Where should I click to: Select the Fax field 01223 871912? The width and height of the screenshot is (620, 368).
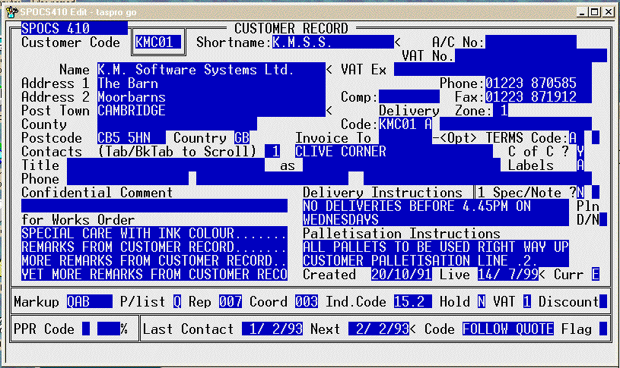pyautogui.click(x=530, y=97)
